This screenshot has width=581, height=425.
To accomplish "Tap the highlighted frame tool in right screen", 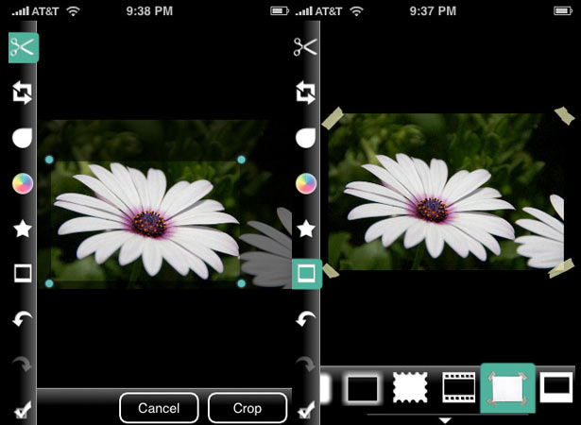I will [x=307, y=274].
